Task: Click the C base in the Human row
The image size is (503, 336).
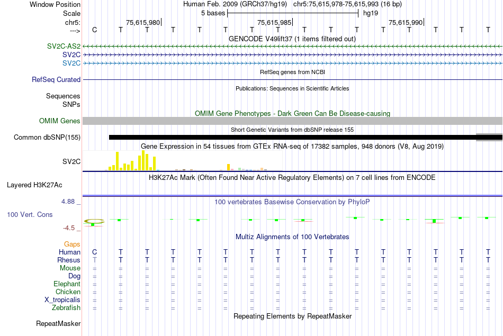Action: click(94, 252)
